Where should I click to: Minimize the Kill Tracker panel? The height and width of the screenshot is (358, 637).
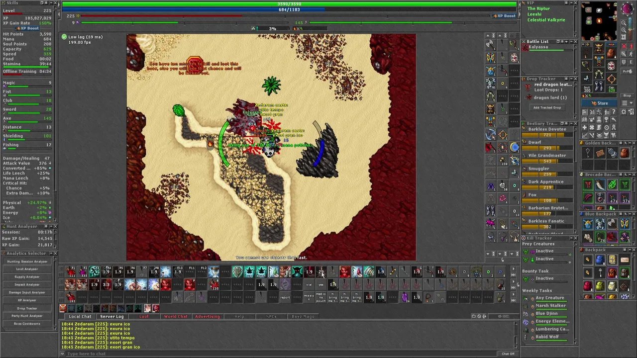click(x=571, y=238)
